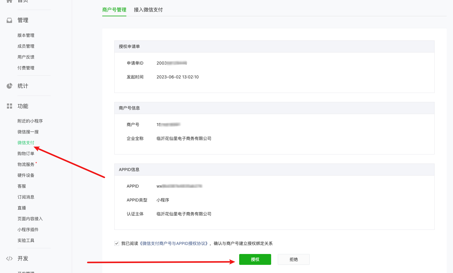Screen dimensions: 453x273
Task: Open 客服 menu item
Action: coord(22,186)
